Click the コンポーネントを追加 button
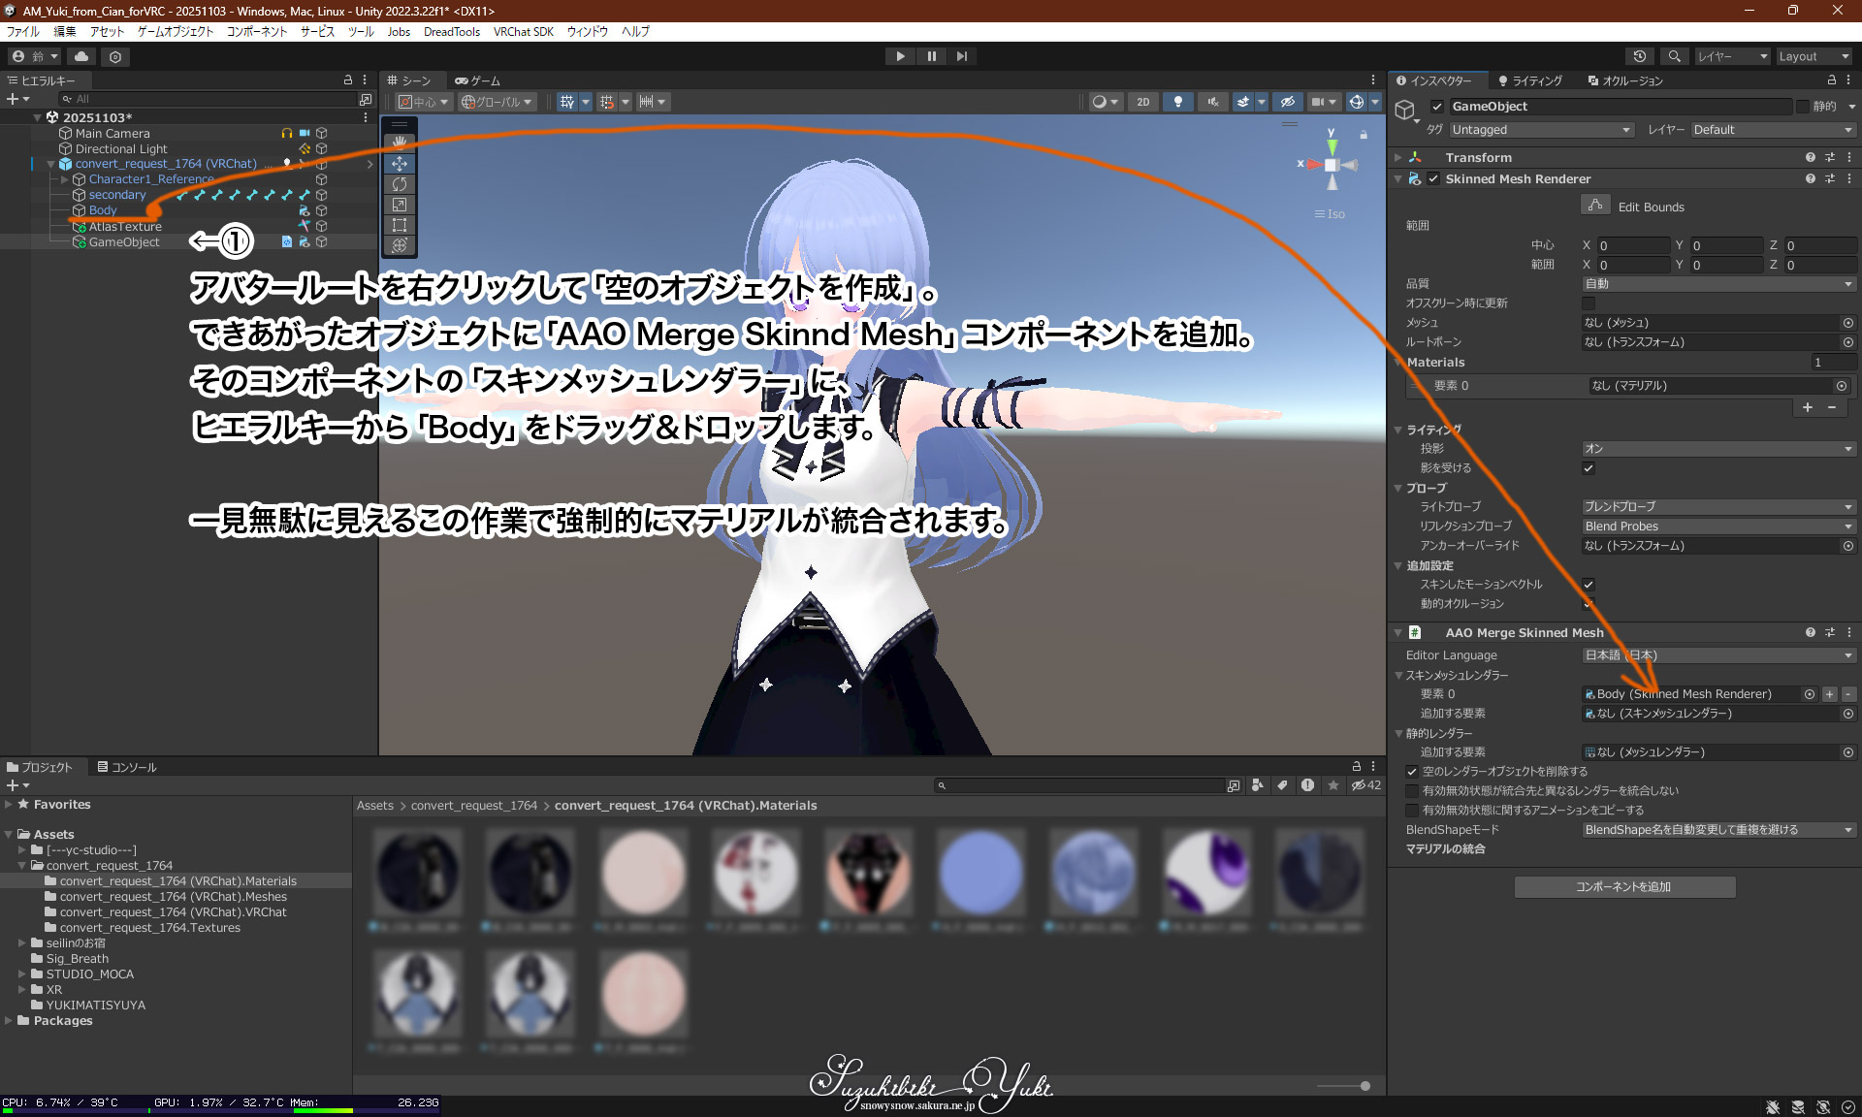This screenshot has width=1862, height=1117. (x=1624, y=887)
